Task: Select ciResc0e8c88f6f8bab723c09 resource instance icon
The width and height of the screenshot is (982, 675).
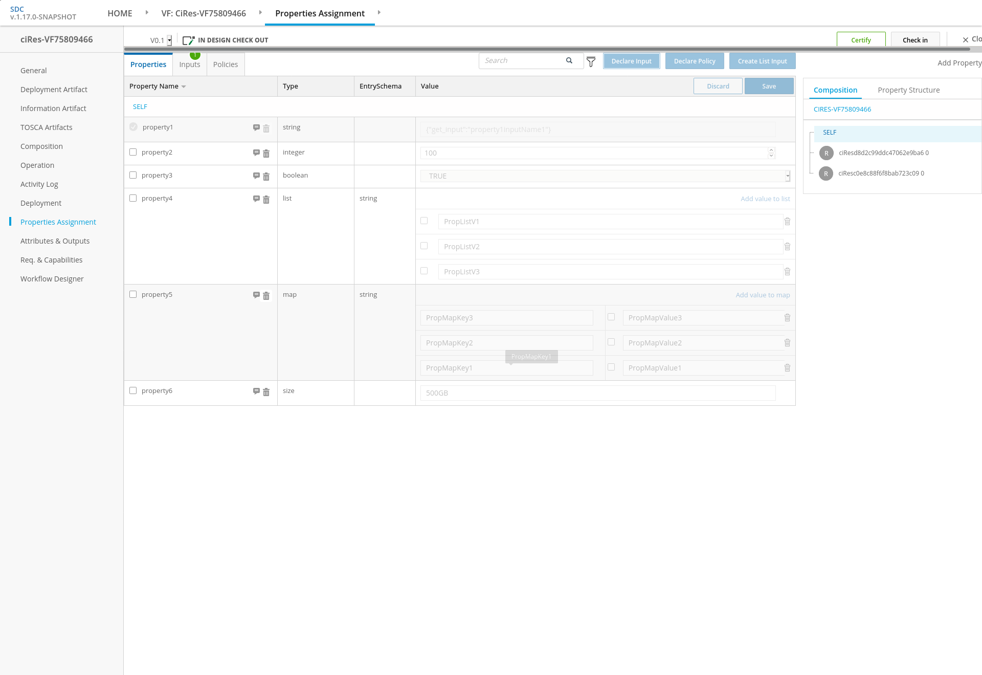Action: tap(826, 173)
